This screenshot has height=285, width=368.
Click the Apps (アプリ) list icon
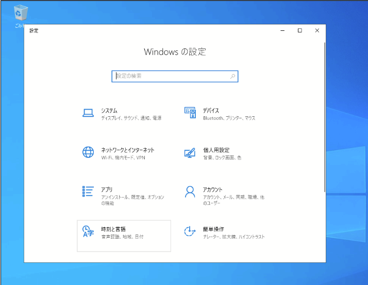click(x=88, y=192)
